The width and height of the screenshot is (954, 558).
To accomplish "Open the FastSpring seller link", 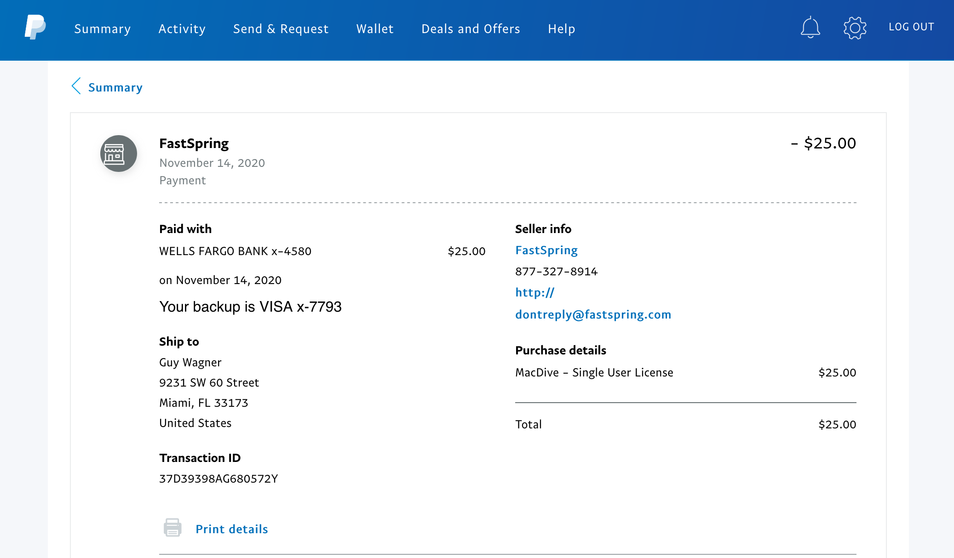I will click(x=546, y=250).
